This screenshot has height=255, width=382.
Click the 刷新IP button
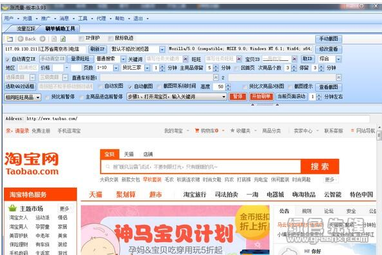[98, 49]
